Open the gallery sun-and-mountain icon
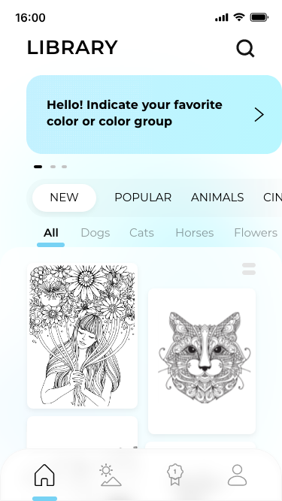This screenshot has height=501, width=282. coord(111,475)
